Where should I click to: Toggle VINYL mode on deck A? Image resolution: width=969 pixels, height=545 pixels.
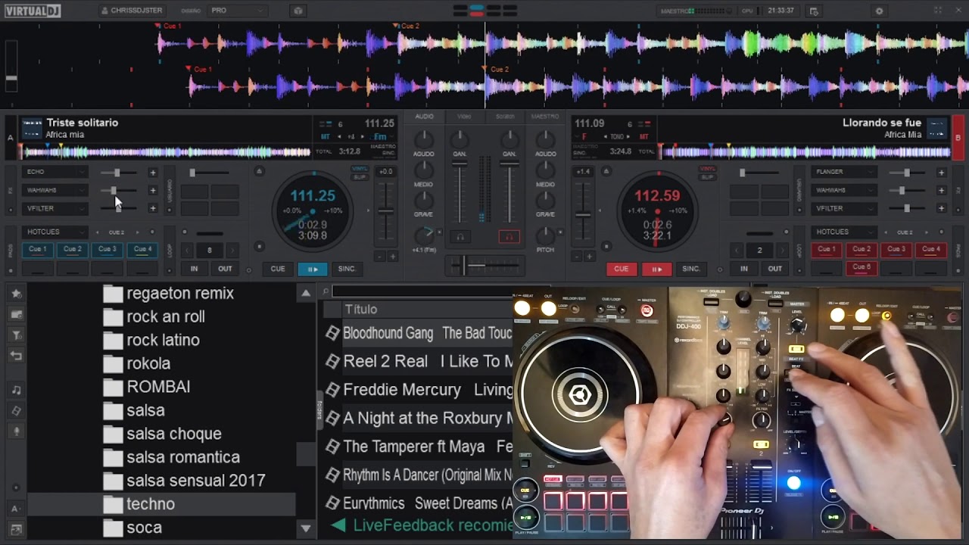[360, 169]
